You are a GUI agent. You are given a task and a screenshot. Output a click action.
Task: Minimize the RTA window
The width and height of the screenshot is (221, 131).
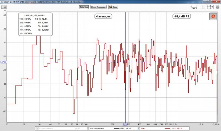tap(205, 1)
